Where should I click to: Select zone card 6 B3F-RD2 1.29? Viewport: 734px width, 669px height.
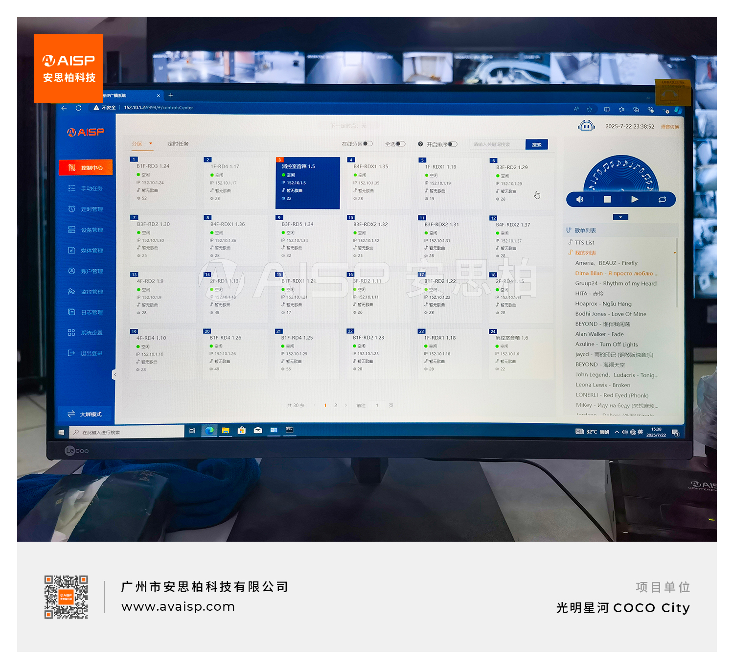[522, 184]
